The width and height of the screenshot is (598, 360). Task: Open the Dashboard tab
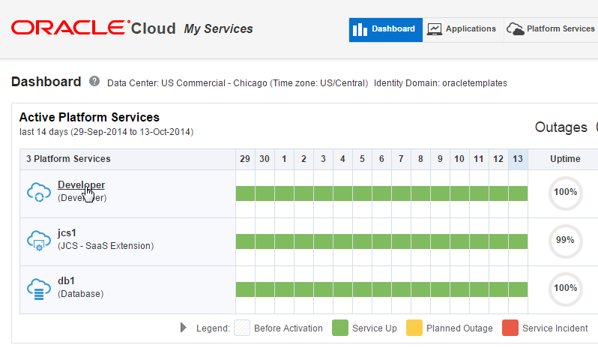pos(393,29)
